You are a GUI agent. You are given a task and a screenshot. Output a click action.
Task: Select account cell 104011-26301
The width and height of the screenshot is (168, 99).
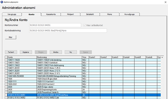point(22,73)
